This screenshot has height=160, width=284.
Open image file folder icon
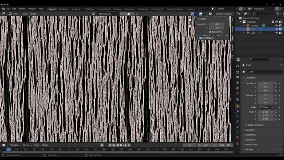point(129,14)
